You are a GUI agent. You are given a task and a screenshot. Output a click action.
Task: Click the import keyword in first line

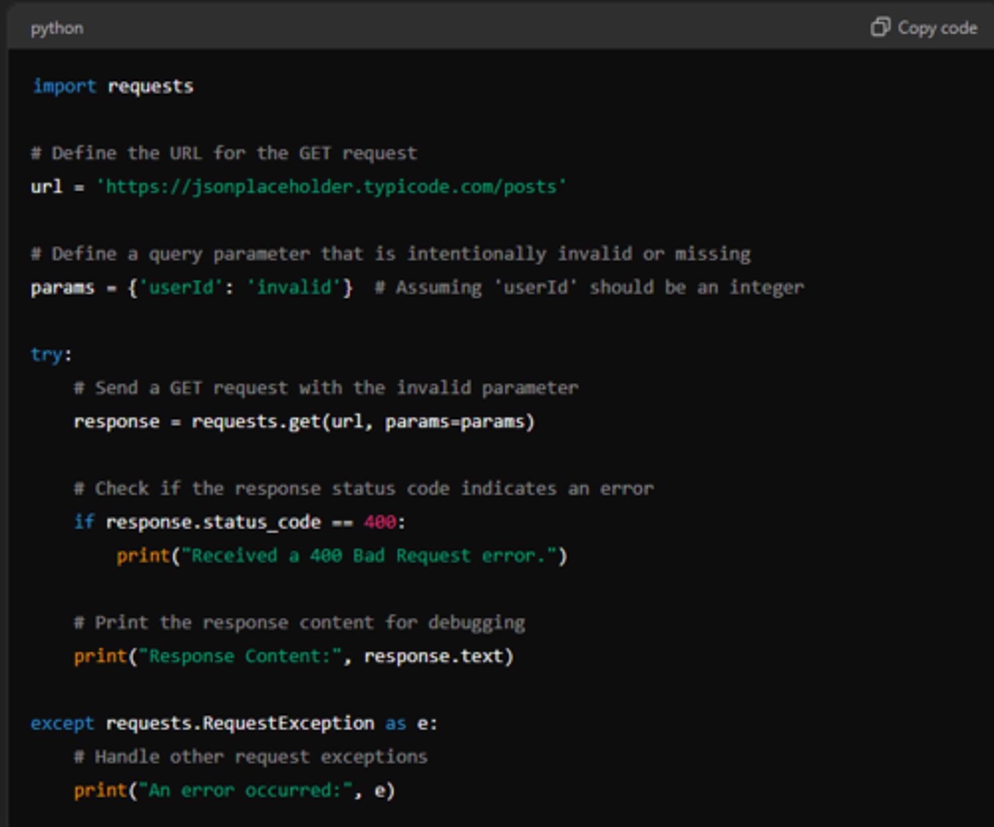(x=64, y=86)
